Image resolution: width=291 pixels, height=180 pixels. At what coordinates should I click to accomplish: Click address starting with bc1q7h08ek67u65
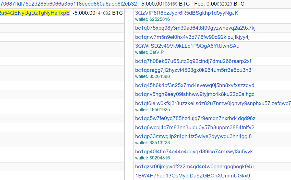pyautogui.click(x=193, y=61)
